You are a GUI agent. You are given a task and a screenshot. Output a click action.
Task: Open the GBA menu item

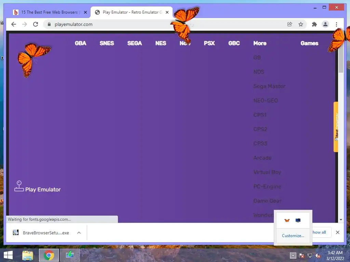tap(80, 43)
